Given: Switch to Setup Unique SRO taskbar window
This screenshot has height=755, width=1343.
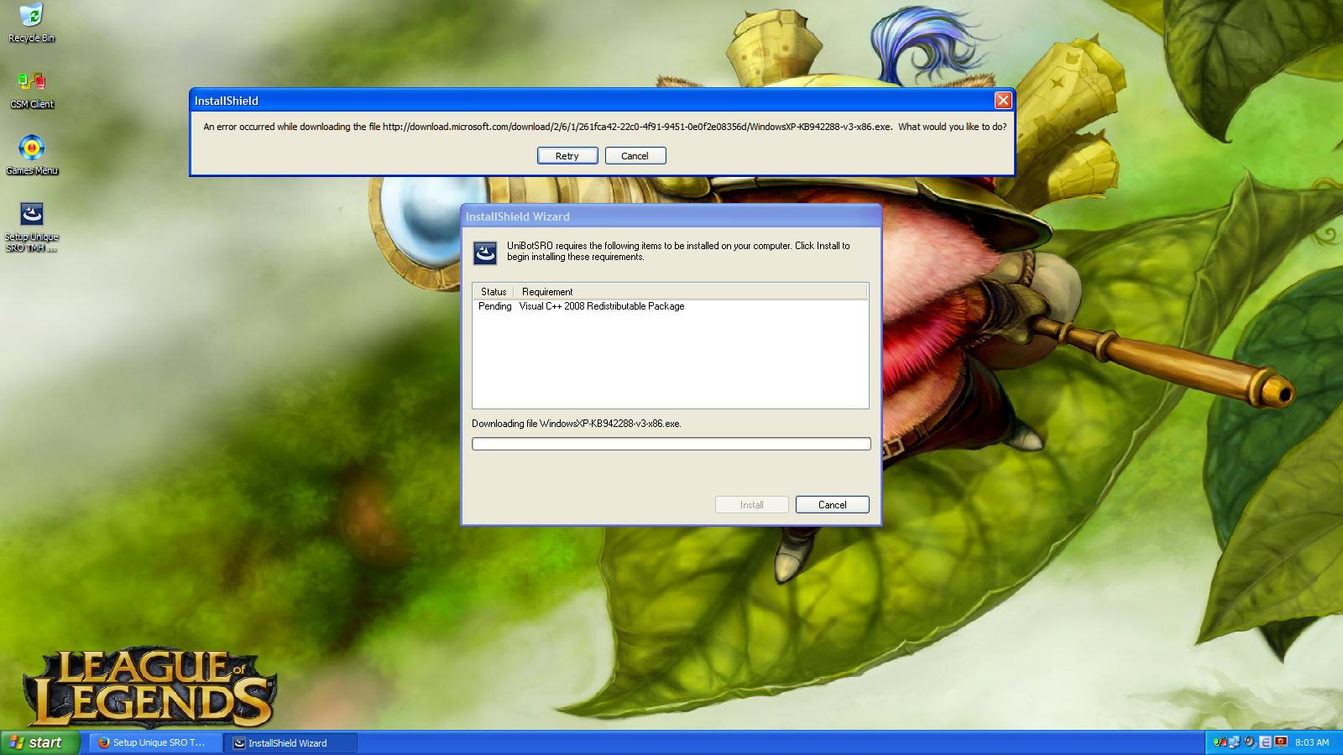Looking at the screenshot, I should 156,742.
